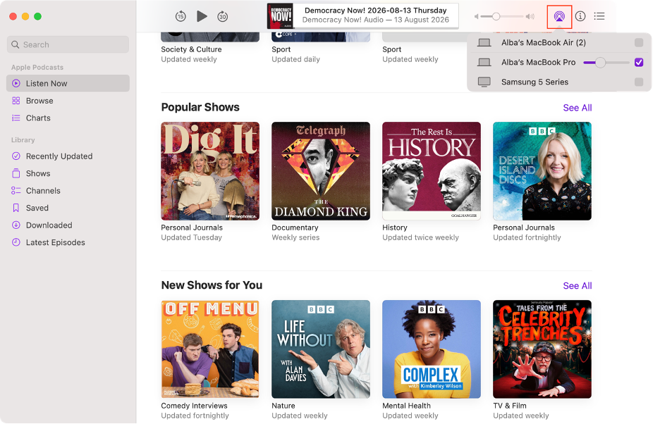Click the 'New Shows for You' heading
Viewport: 660px width, 424px height.
(212, 285)
